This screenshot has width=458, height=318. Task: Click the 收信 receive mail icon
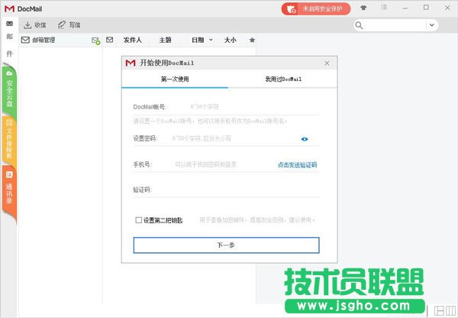pos(28,24)
